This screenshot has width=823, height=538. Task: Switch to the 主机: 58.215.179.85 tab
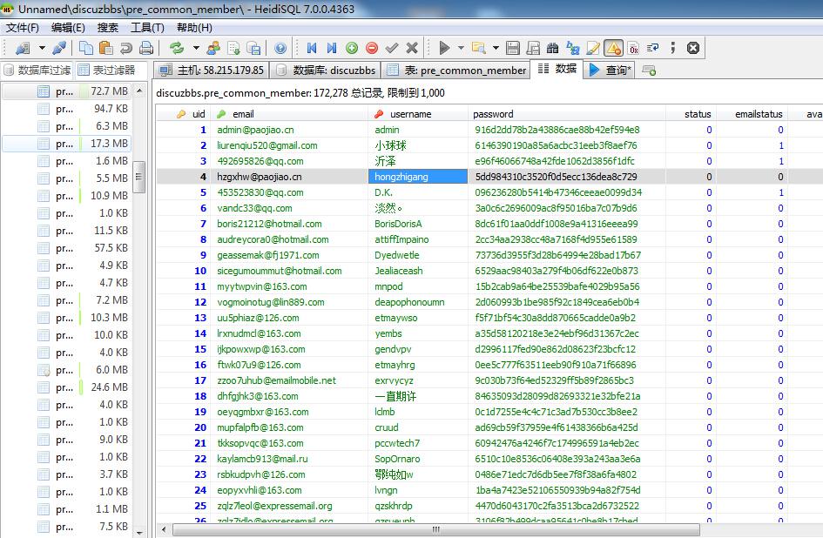coord(212,71)
